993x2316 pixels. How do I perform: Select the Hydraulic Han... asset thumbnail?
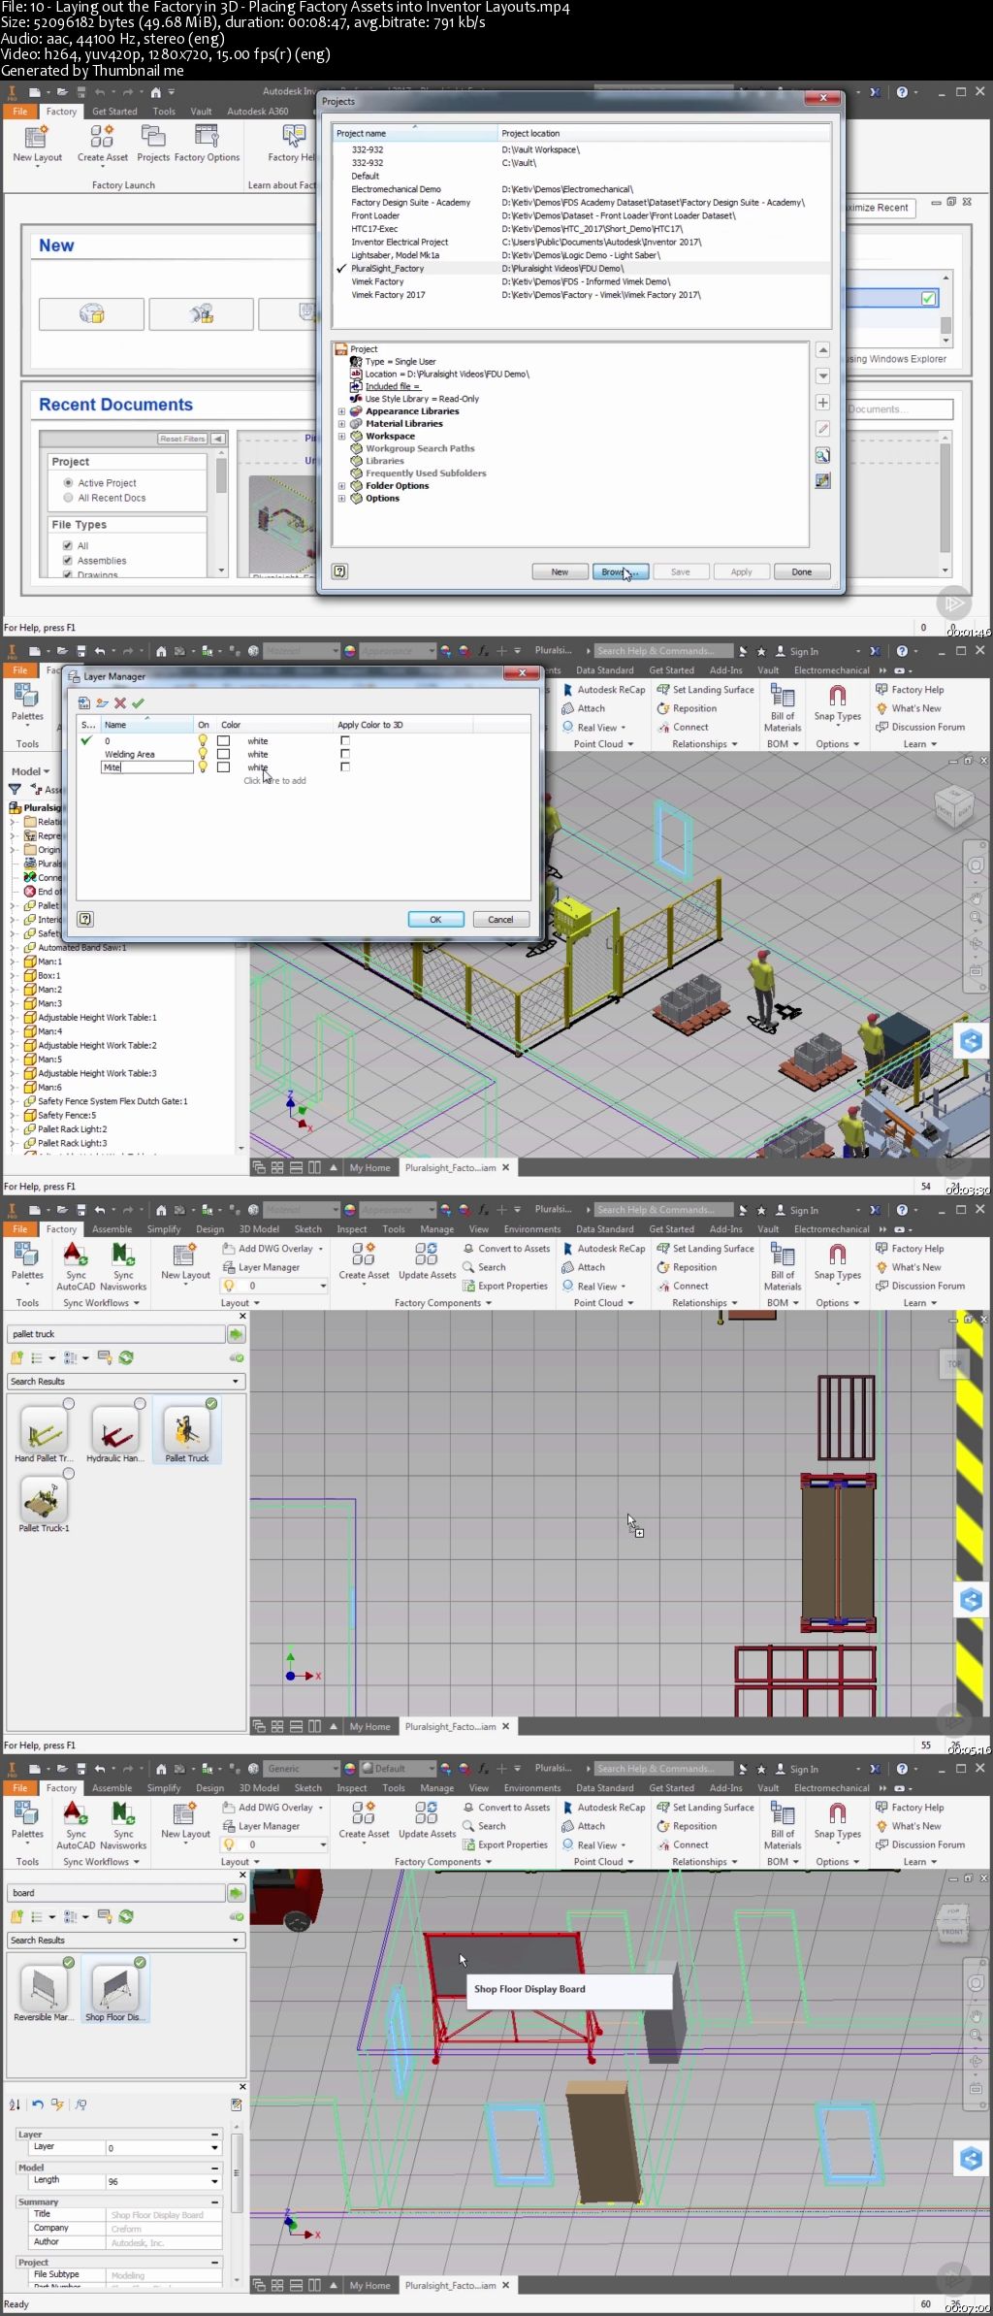coord(115,1430)
